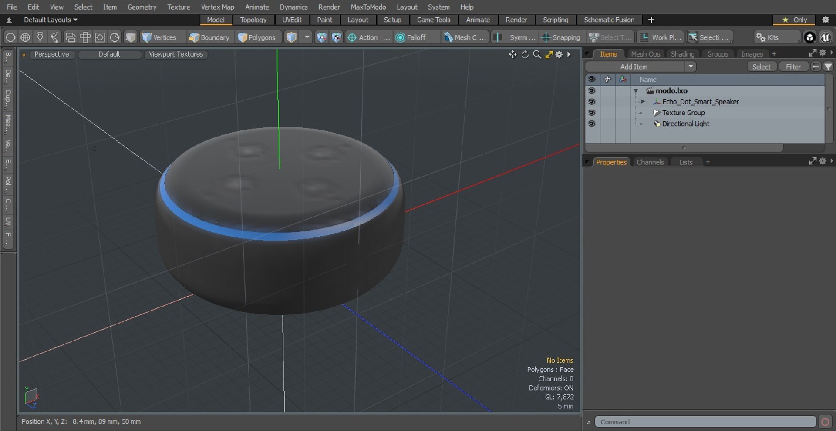
Task: Select Vertices selection mode
Action: click(x=159, y=37)
